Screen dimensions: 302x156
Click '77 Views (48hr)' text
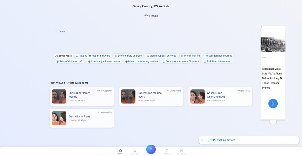[243, 91]
